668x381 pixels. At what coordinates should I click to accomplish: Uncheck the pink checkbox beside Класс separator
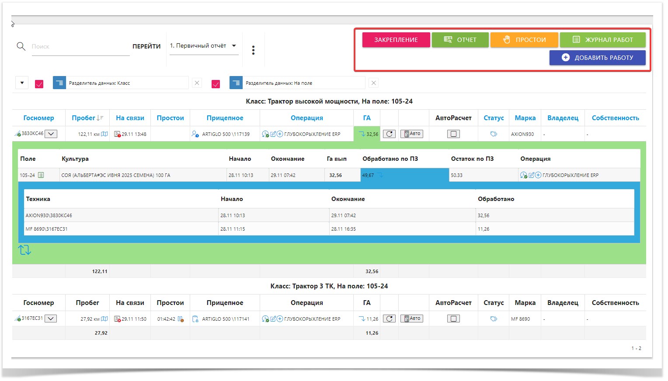[x=39, y=83]
